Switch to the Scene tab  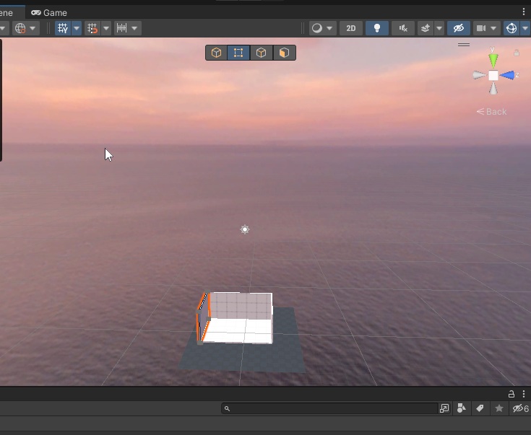[7, 12]
